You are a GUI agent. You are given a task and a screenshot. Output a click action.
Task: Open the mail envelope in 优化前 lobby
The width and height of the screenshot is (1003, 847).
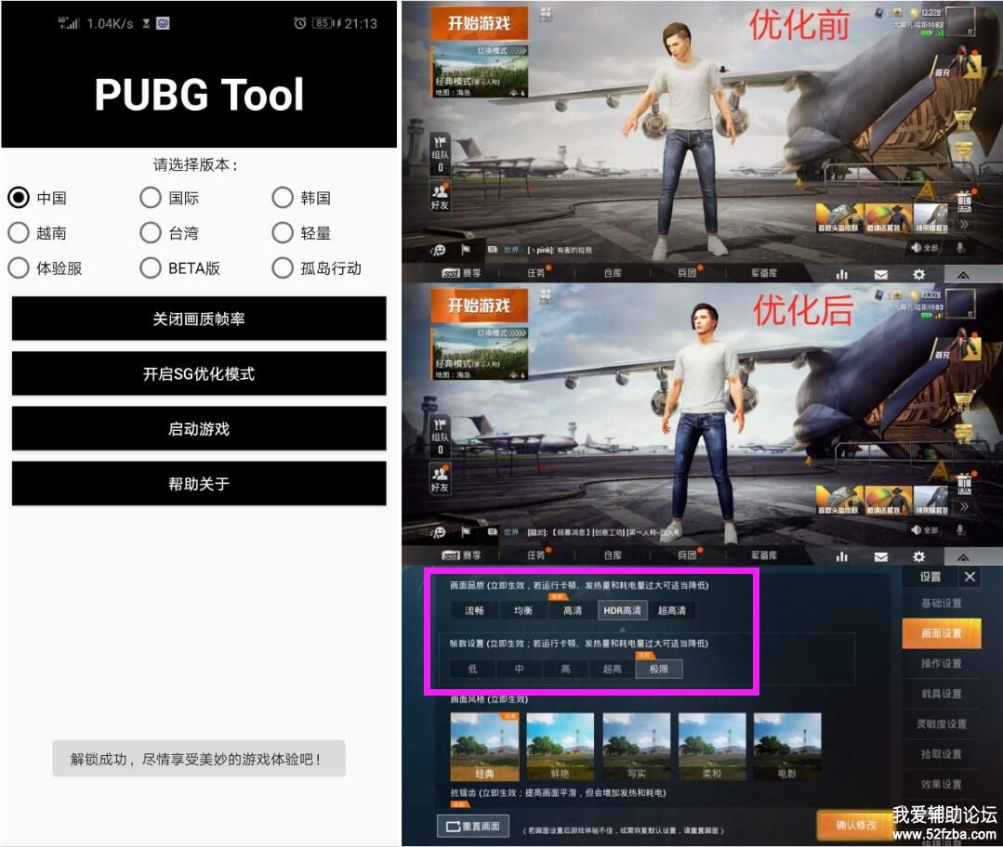pyautogui.click(x=880, y=274)
